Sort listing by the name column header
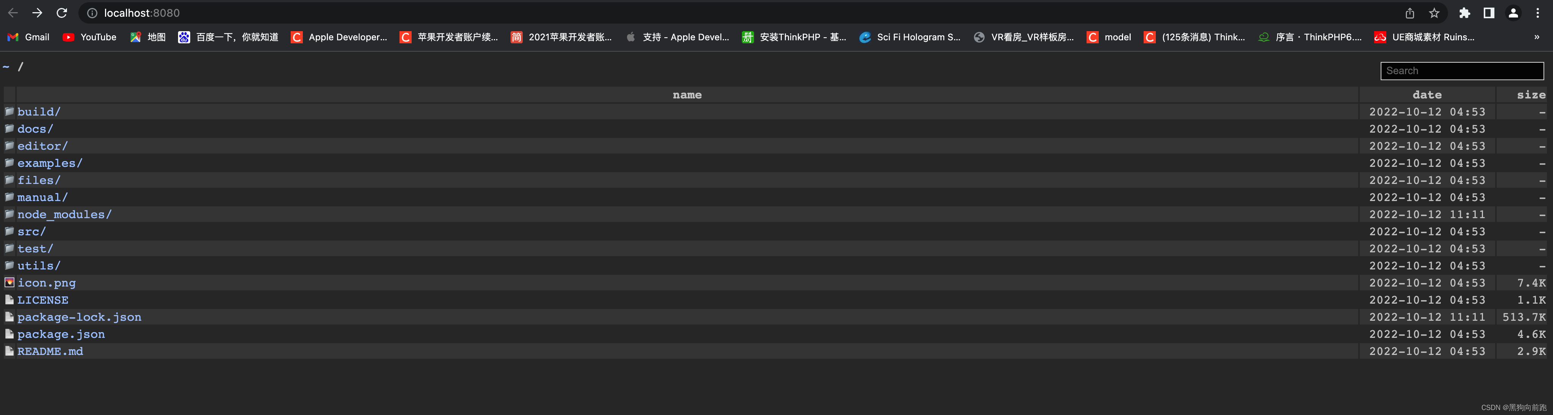Image resolution: width=1553 pixels, height=415 pixels. point(687,95)
